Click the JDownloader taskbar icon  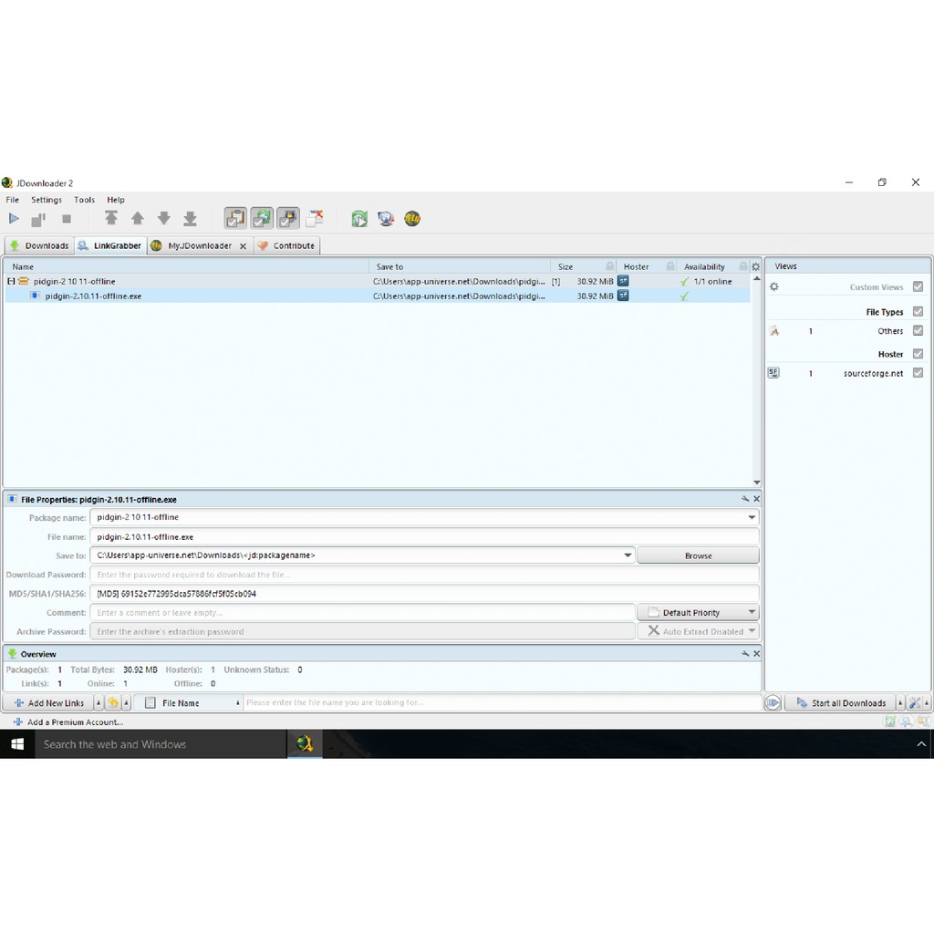coord(305,743)
